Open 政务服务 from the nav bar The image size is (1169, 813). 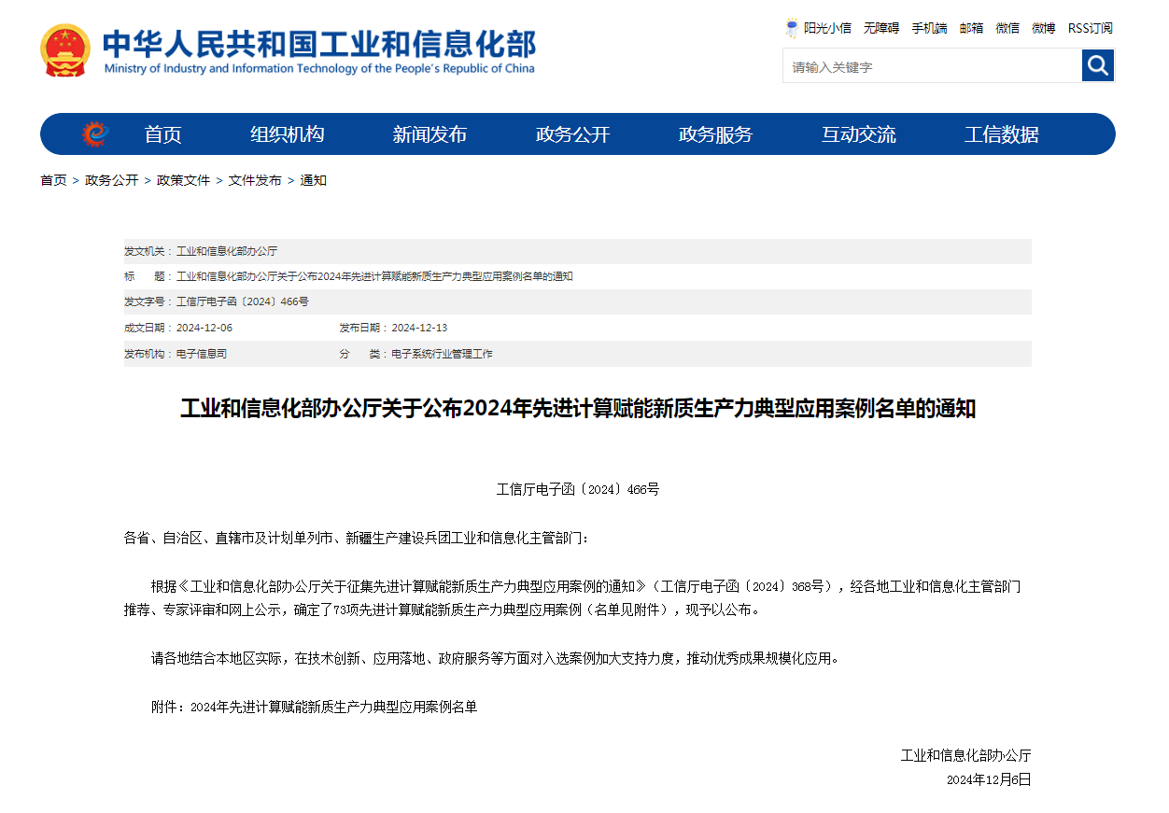[715, 134]
